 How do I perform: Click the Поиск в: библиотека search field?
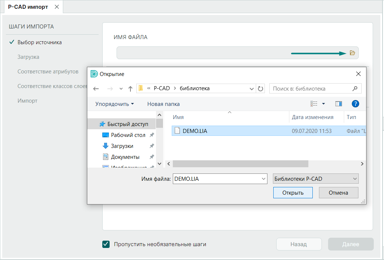[x=311, y=88]
